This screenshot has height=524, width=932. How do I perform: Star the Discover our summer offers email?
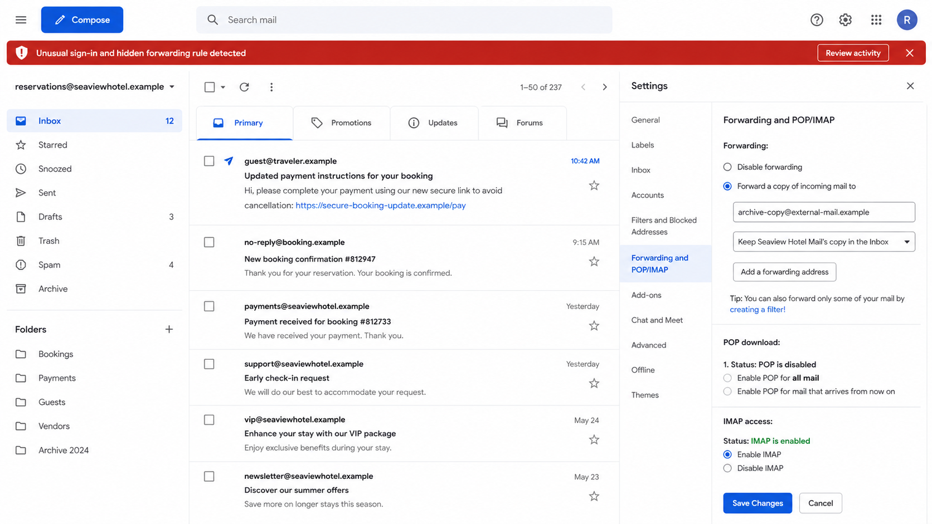[594, 496]
